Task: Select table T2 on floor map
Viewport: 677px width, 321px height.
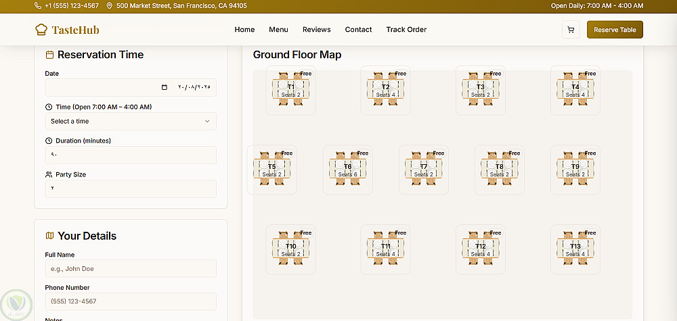Action: (386, 90)
